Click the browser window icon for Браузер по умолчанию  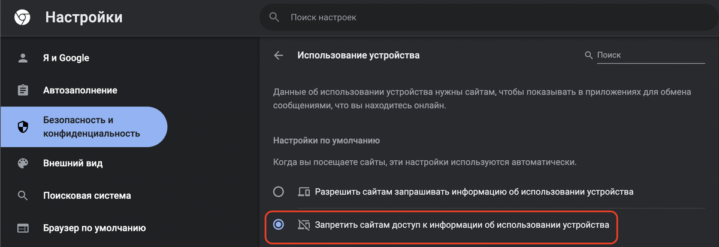point(23,228)
